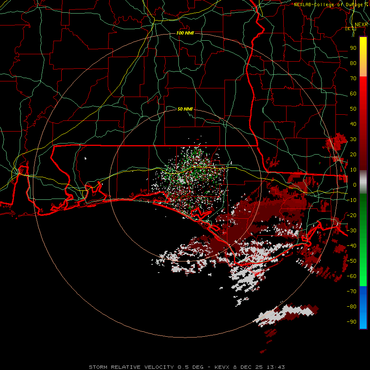Click the "50 NMI" range ring label

click(185, 109)
